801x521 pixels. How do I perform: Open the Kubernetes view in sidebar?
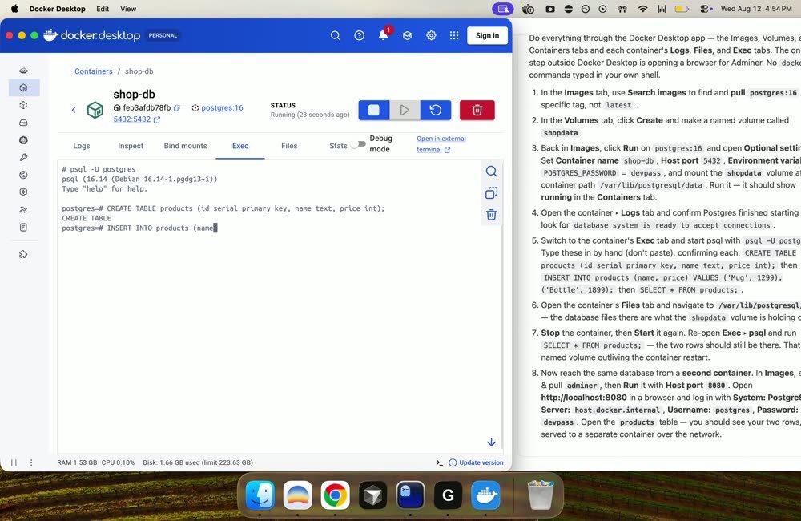[x=23, y=140]
